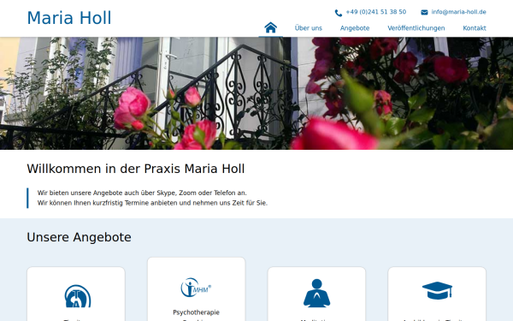Click the line about kurzfristig Termine
513x321 pixels.
click(x=152, y=203)
